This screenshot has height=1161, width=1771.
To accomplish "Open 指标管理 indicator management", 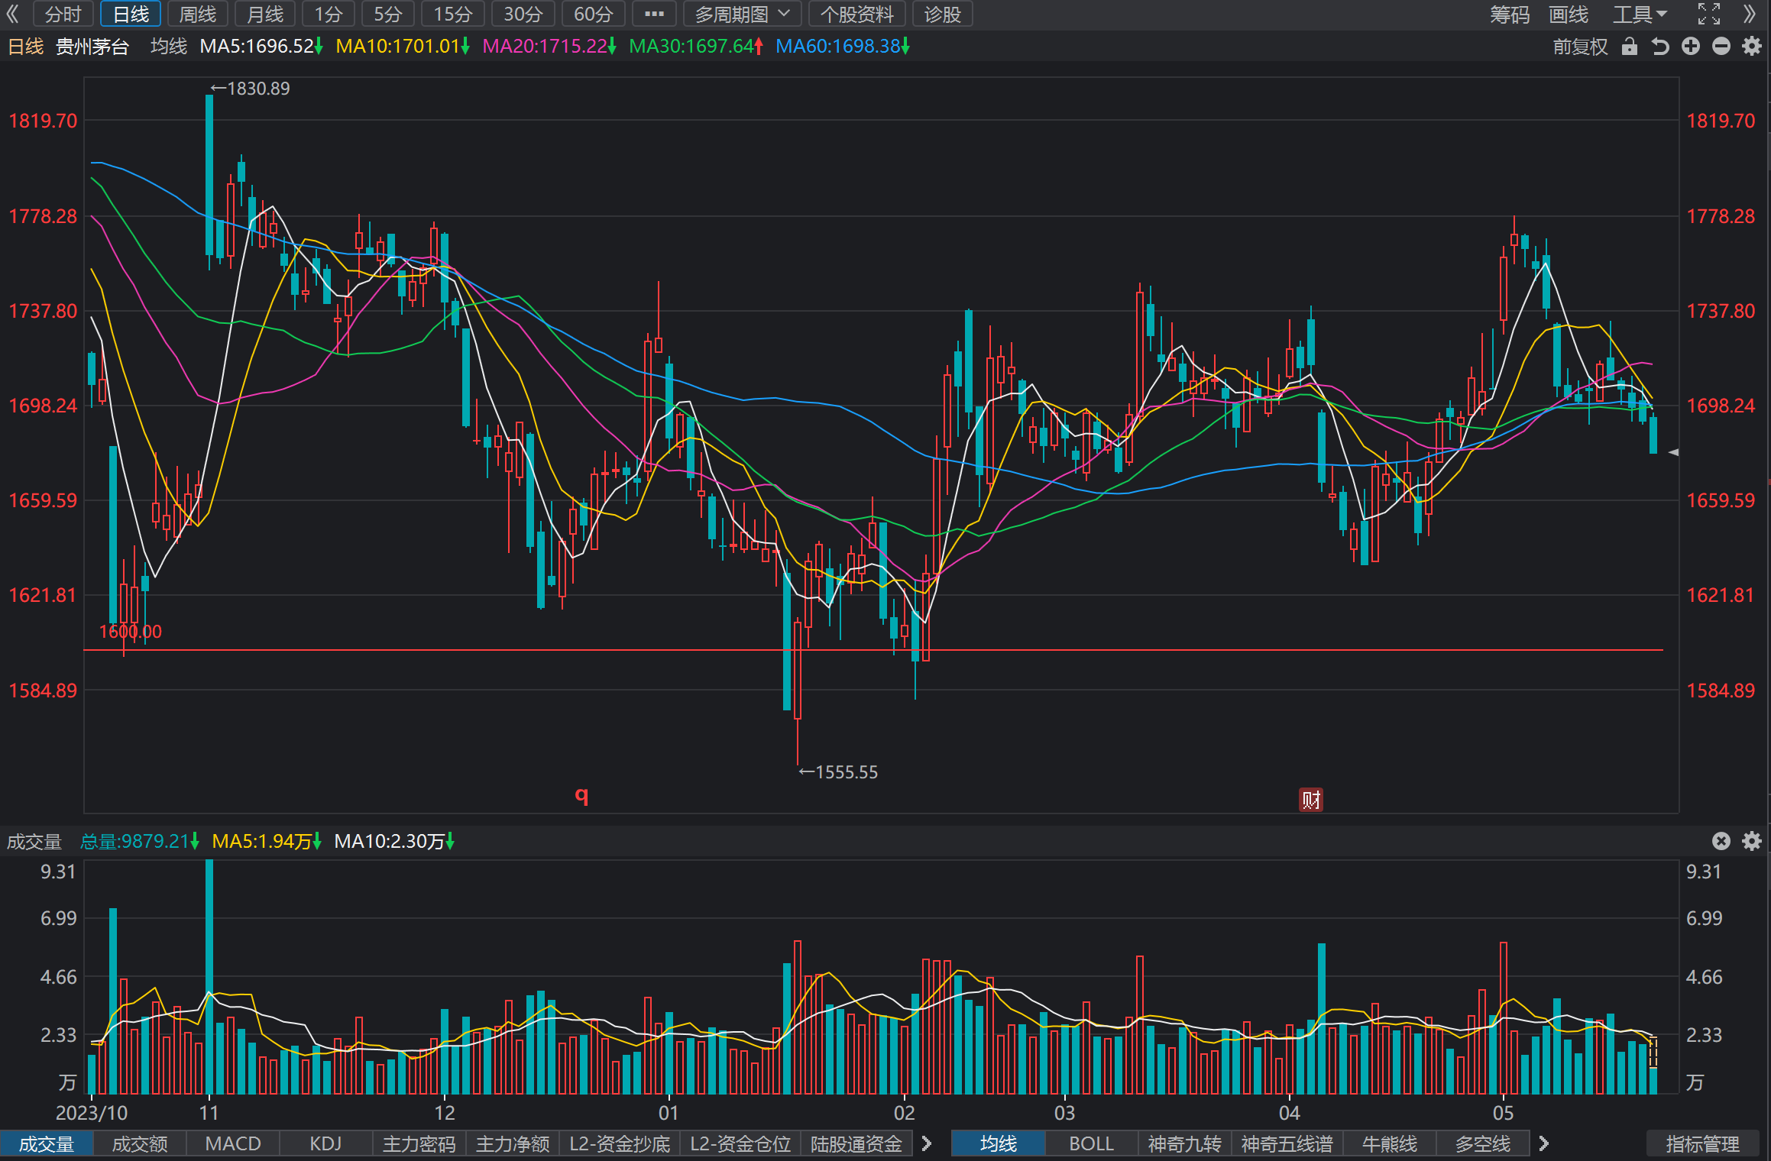I will [1702, 1143].
